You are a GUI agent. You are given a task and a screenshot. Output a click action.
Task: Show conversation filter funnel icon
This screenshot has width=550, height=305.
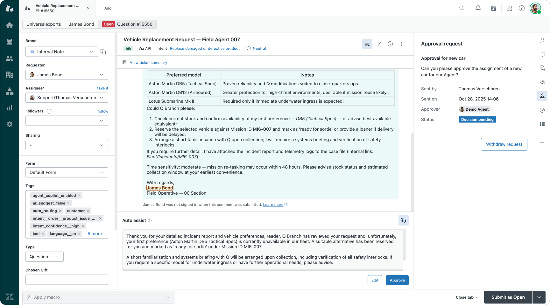[x=379, y=44]
